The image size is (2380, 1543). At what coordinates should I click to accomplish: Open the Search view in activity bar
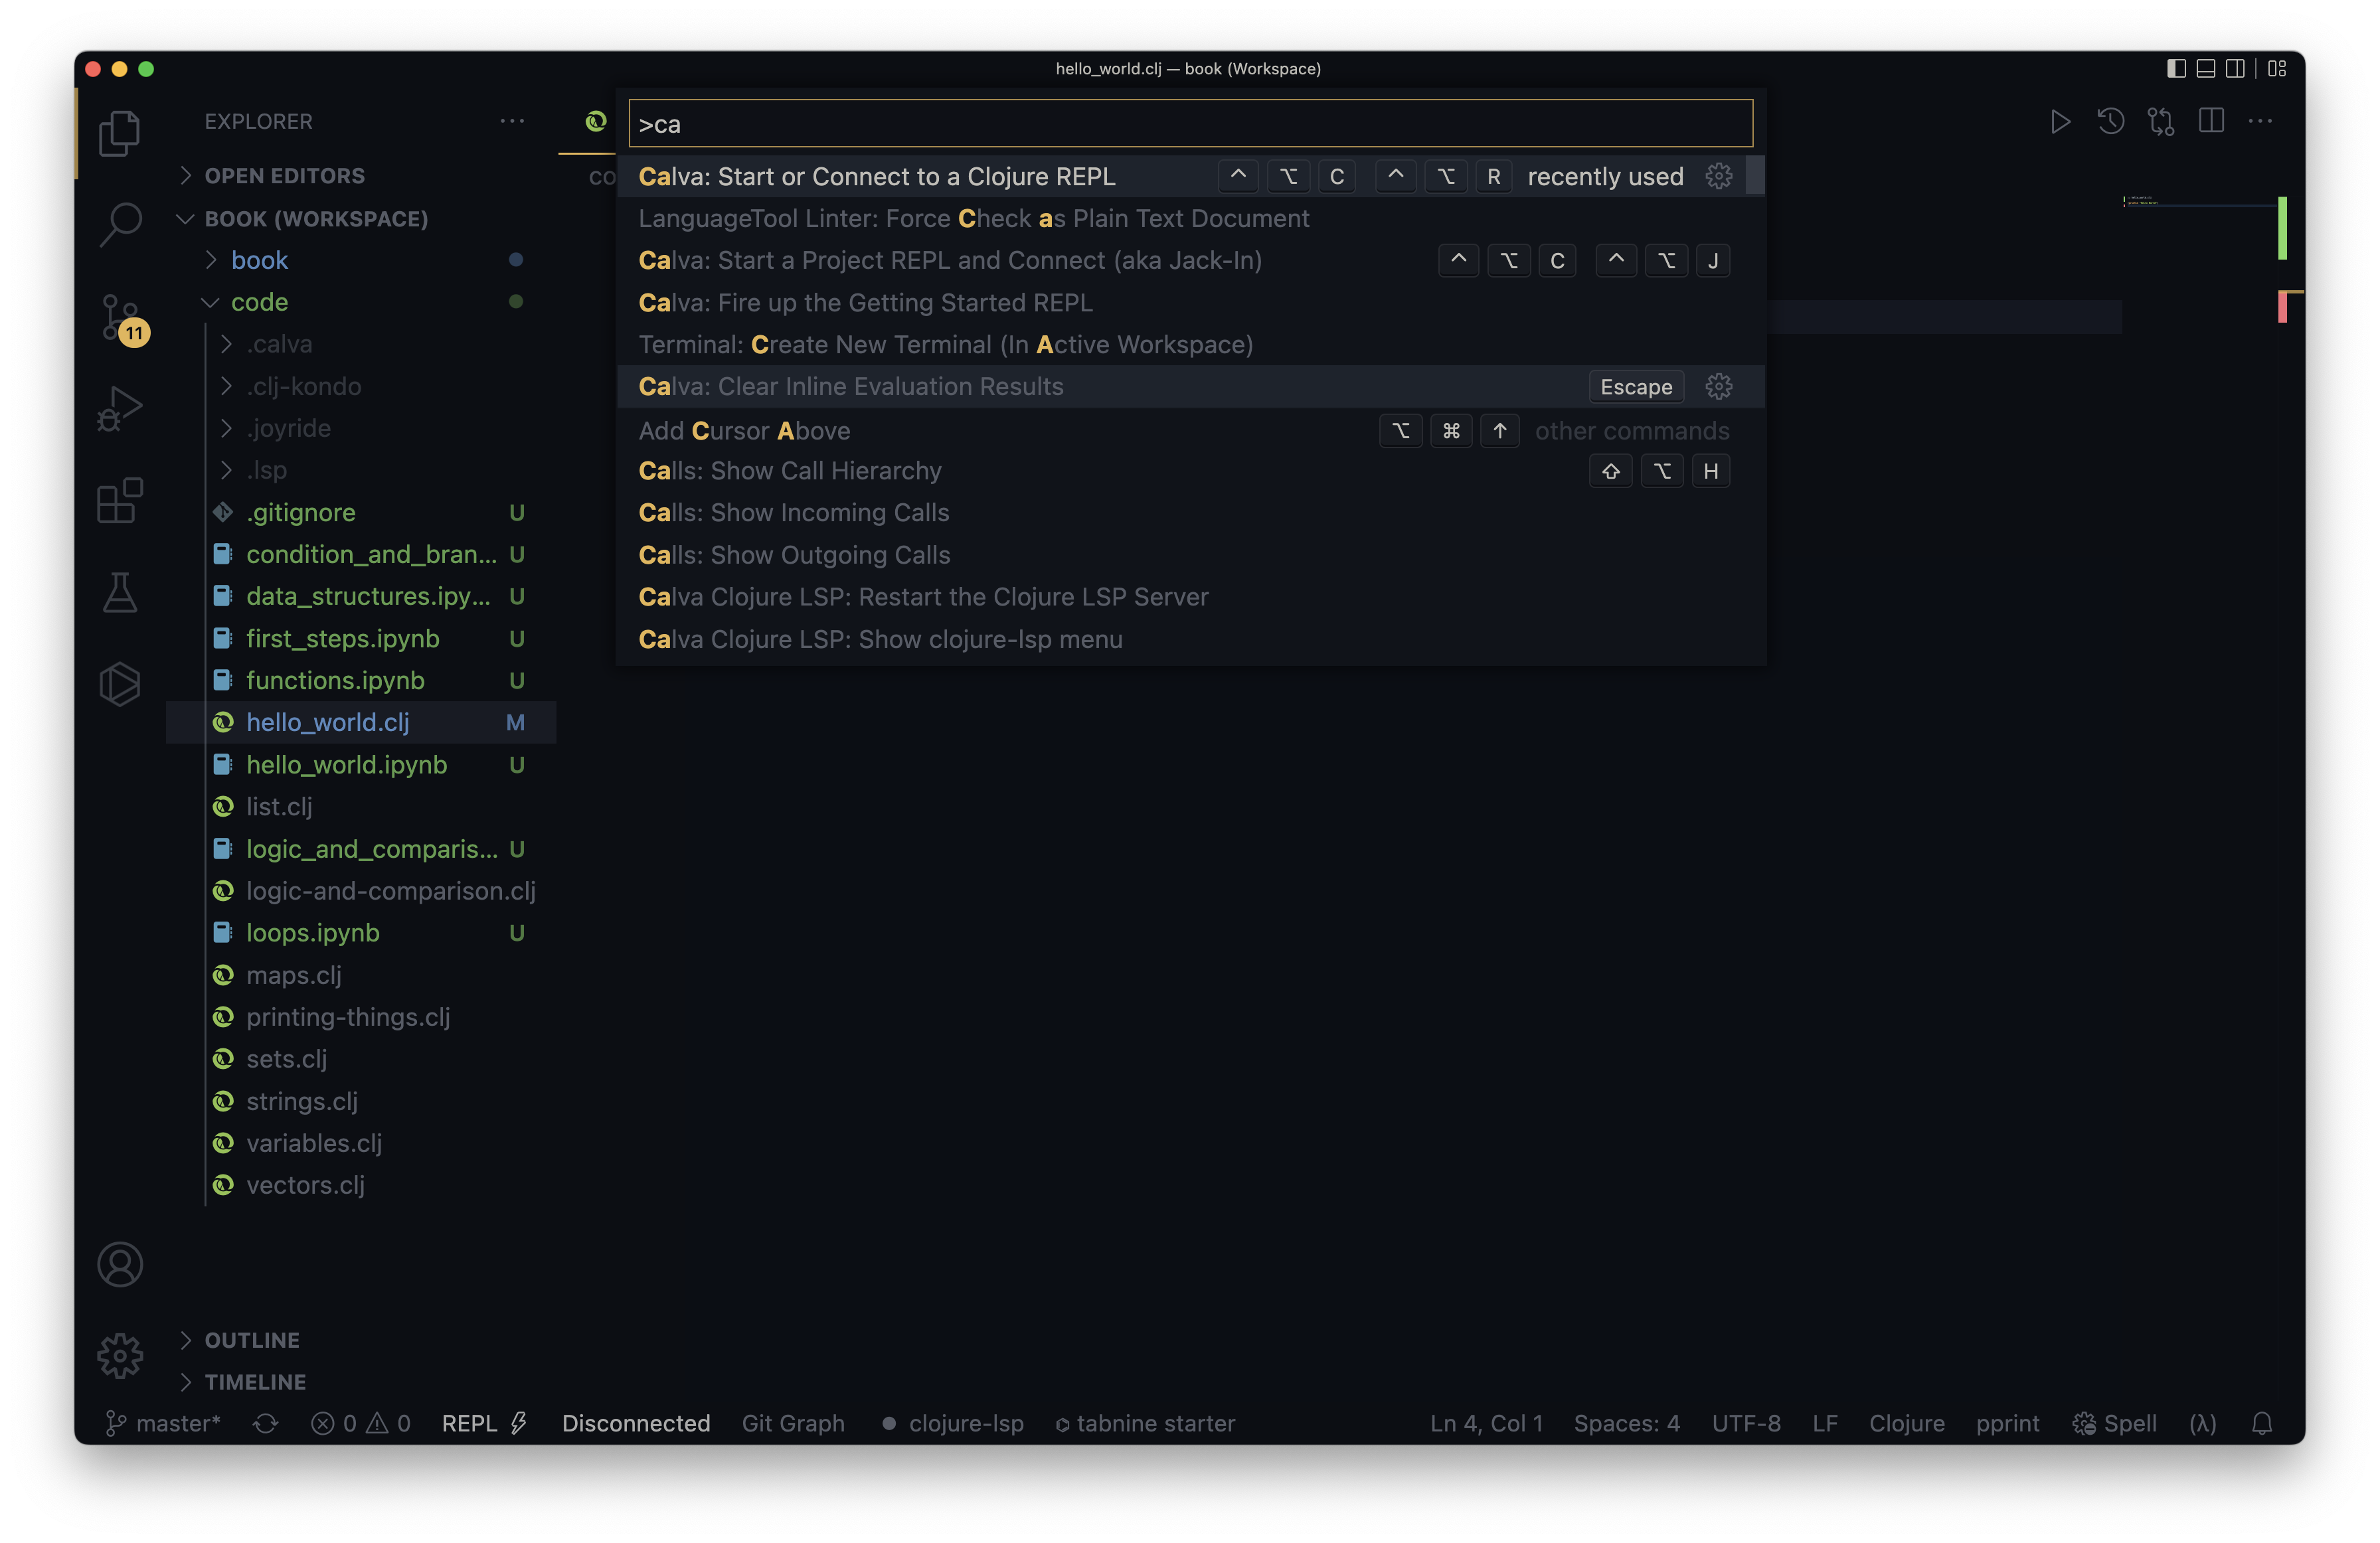pyautogui.click(x=120, y=224)
